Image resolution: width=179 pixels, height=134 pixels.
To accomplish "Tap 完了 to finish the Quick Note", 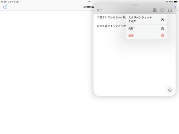I will click(100, 10).
